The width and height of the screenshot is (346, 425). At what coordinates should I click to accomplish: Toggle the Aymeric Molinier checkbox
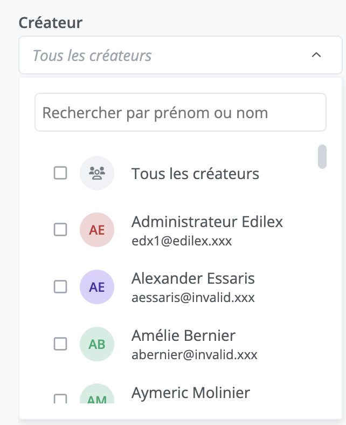point(60,399)
